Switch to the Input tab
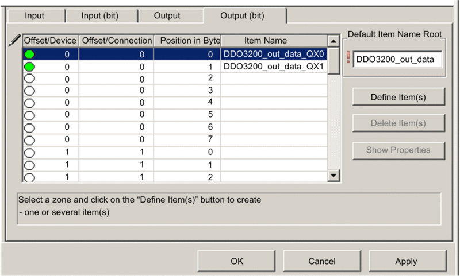The width and height of the screenshot is (460, 276). [34, 16]
